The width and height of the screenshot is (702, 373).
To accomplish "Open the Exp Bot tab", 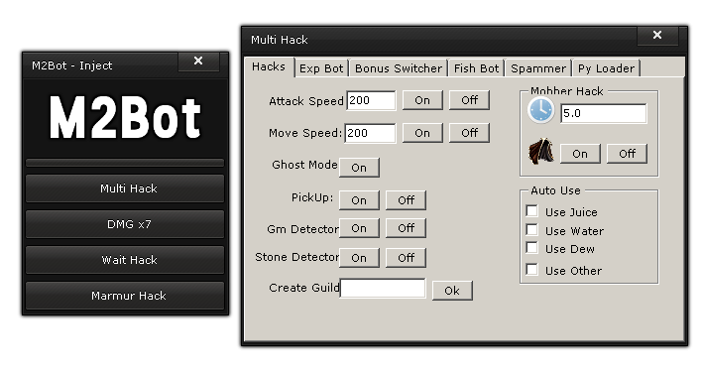I will click(x=321, y=68).
